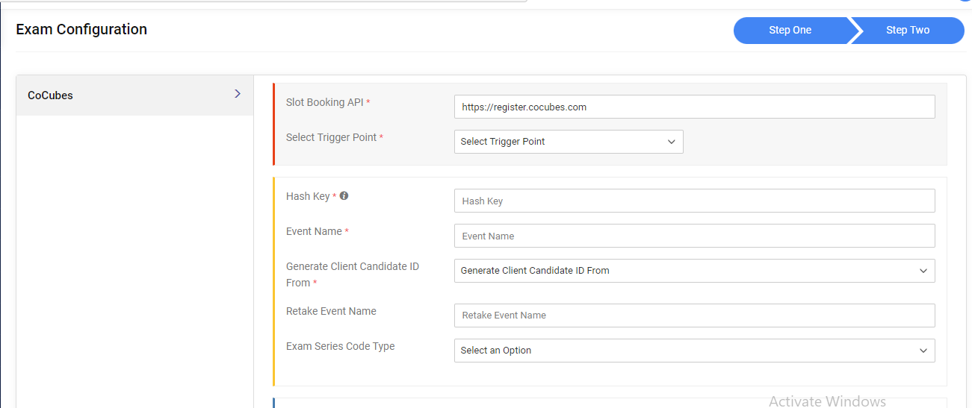Select the CoCubes sidebar item
This screenshot has width=972, height=408.
[134, 95]
